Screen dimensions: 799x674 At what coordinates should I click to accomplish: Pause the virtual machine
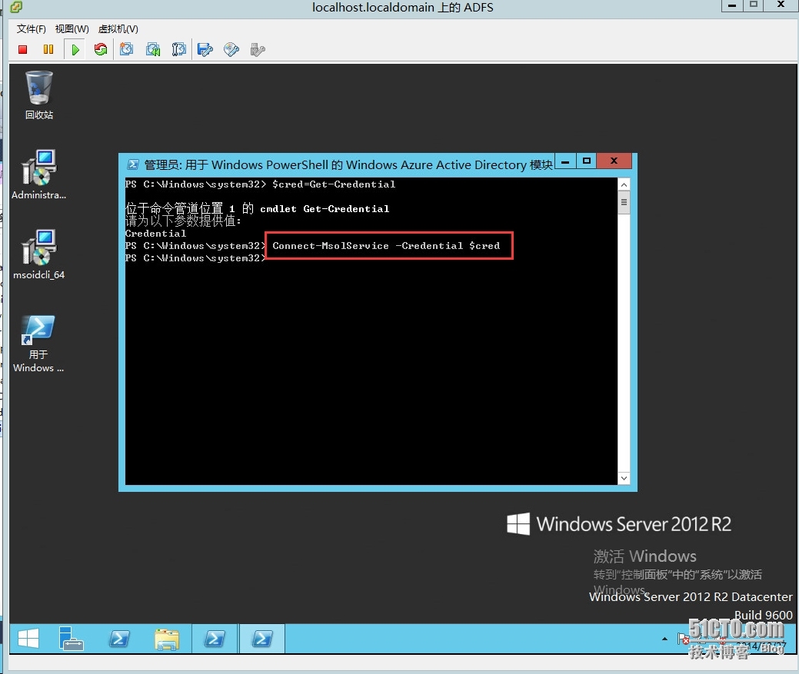click(48, 49)
